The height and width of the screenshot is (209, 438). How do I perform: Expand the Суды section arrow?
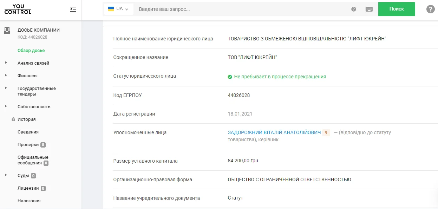coord(6,175)
